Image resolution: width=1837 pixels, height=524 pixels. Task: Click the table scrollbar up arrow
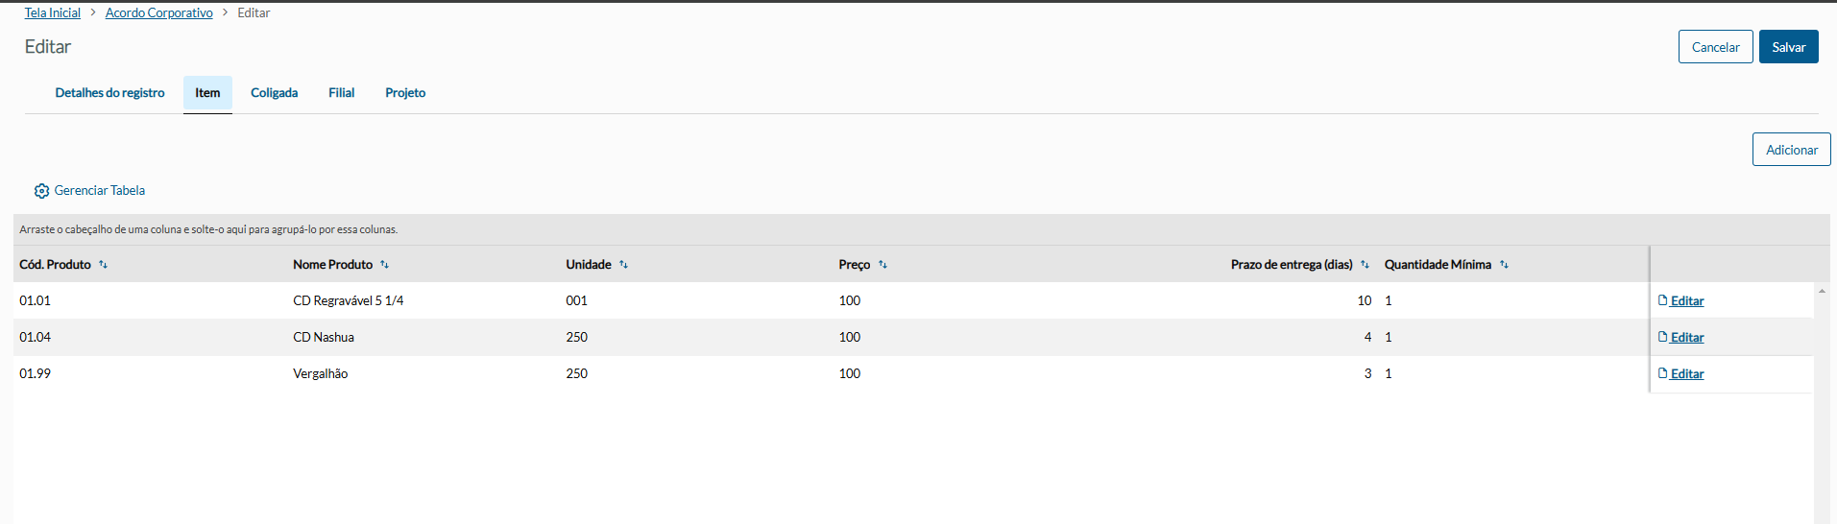pyautogui.click(x=1822, y=291)
